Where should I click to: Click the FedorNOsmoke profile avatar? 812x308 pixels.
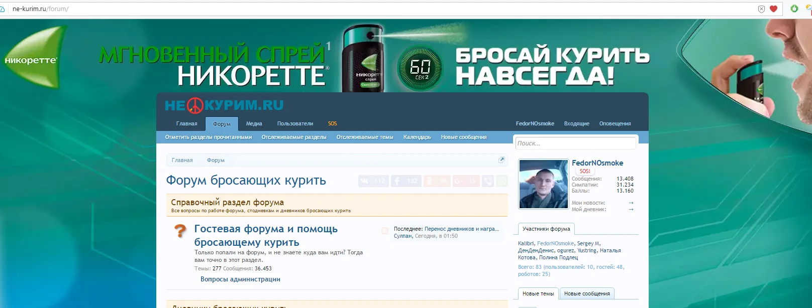(x=543, y=184)
